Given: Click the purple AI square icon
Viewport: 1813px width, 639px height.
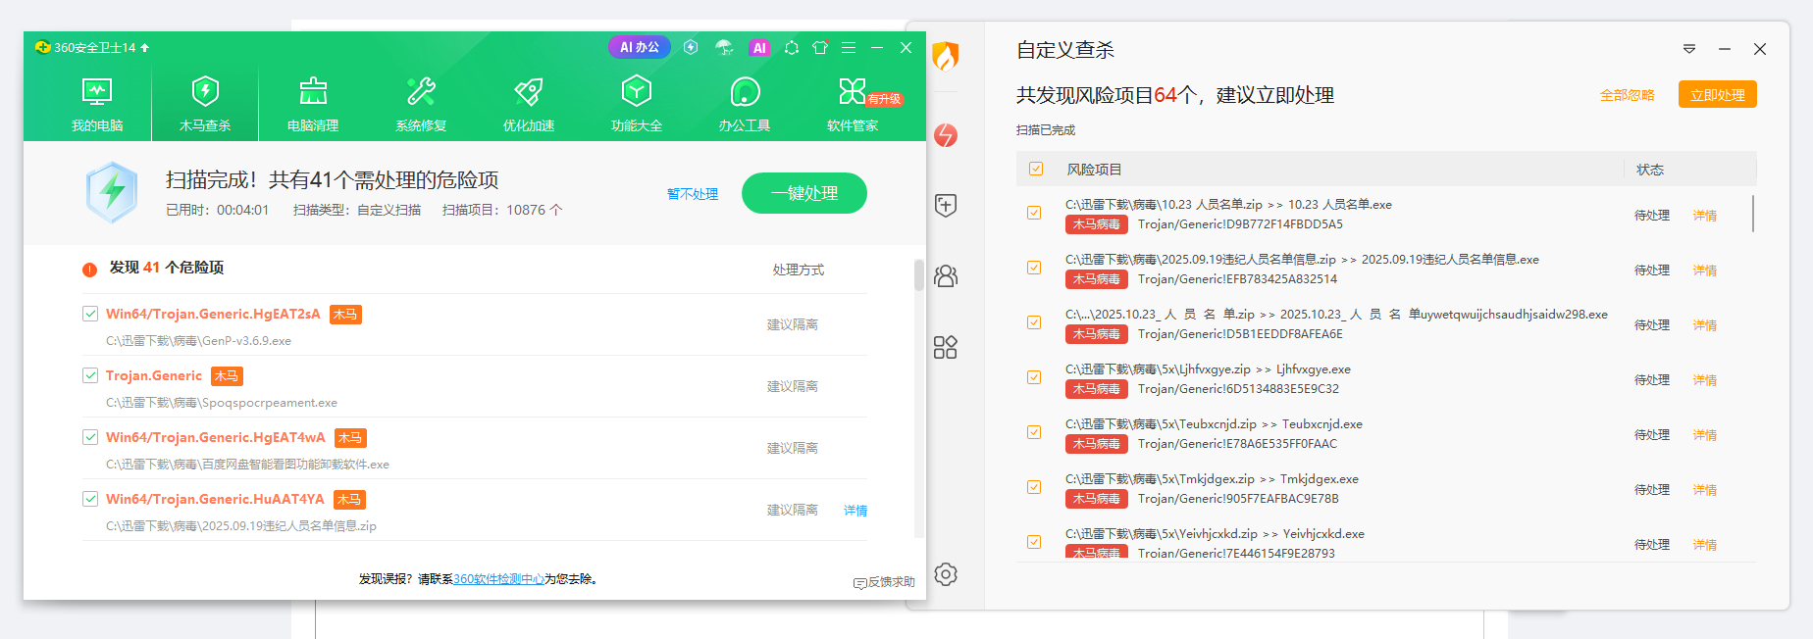Looking at the screenshot, I should click(x=758, y=47).
